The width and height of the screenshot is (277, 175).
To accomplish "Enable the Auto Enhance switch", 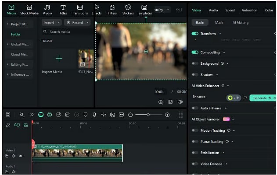I will 195,108.
